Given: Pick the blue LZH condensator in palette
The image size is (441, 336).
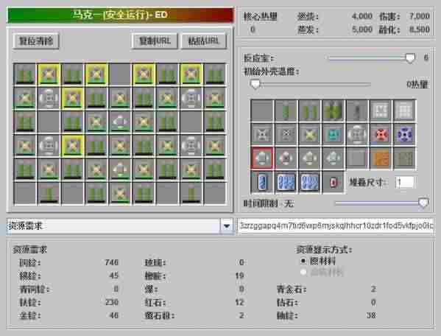Looking at the screenshot, I should [404, 135].
